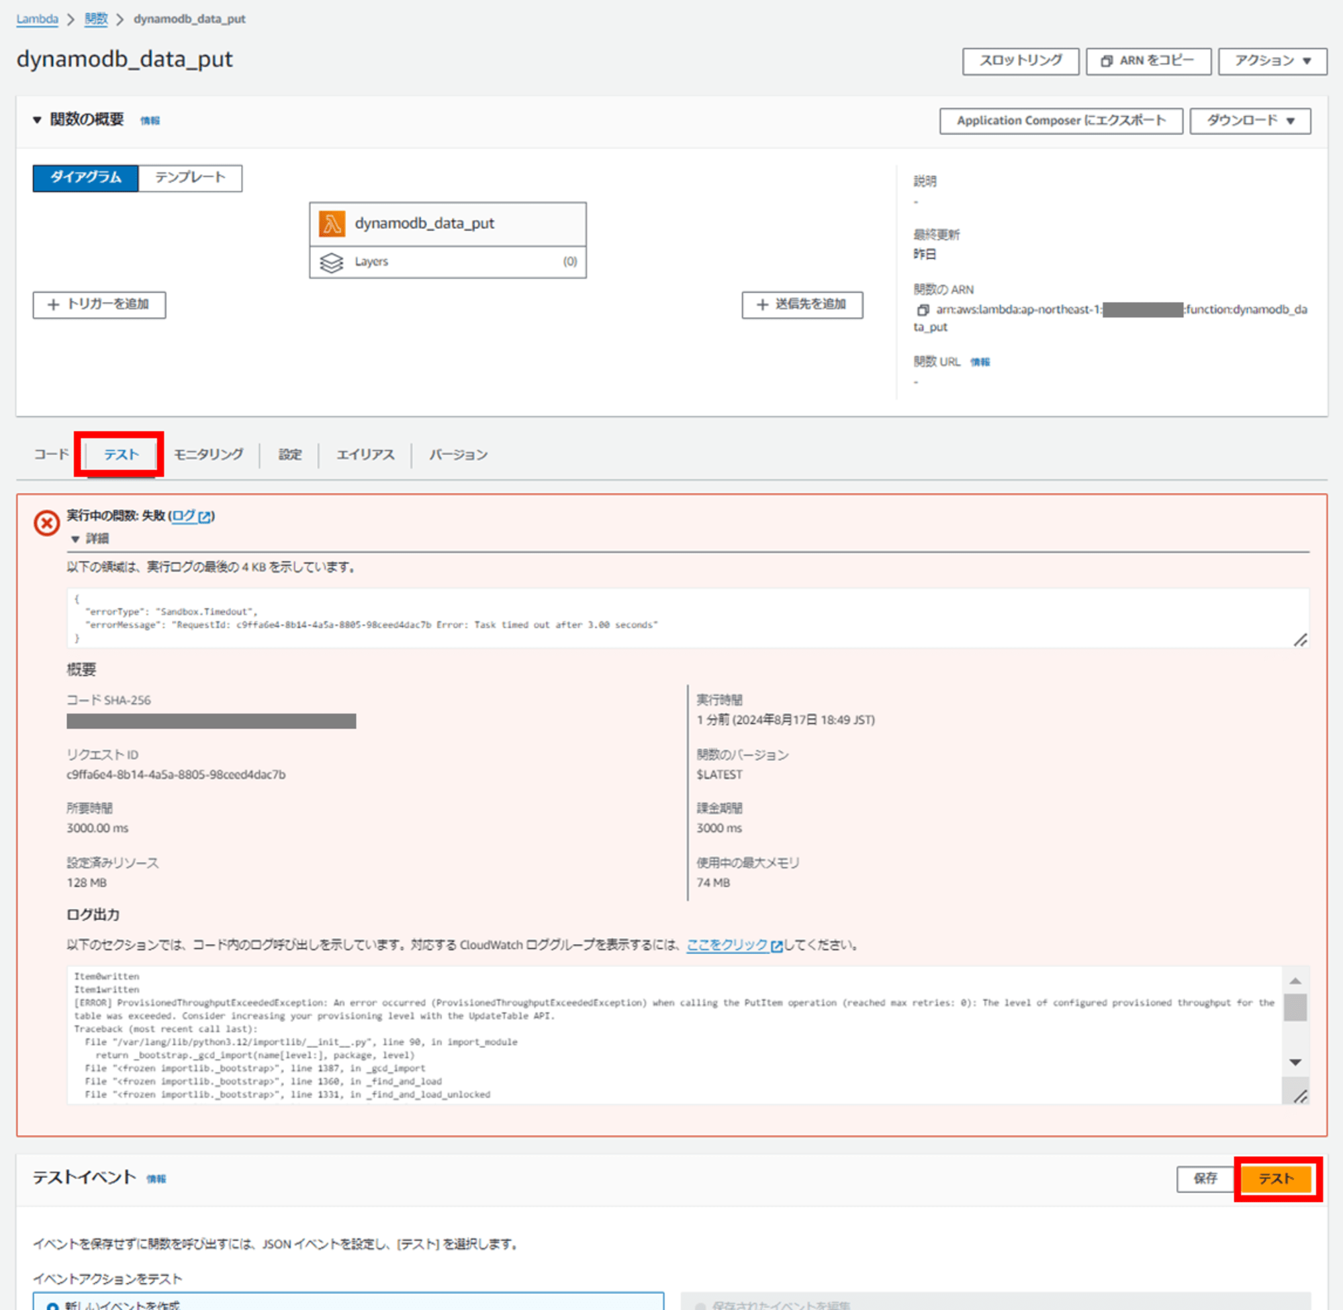The width and height of the screenshot is (1343, 1310).
Task: Click the 保存 button
Action: [1205, 1178]
